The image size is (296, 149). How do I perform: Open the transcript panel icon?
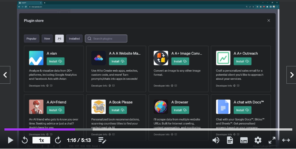(x=230, y=140)
